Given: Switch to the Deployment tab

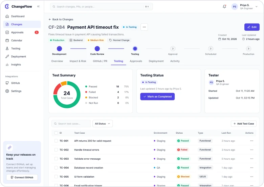Looking at the screenshot, I should click(156, 61).
